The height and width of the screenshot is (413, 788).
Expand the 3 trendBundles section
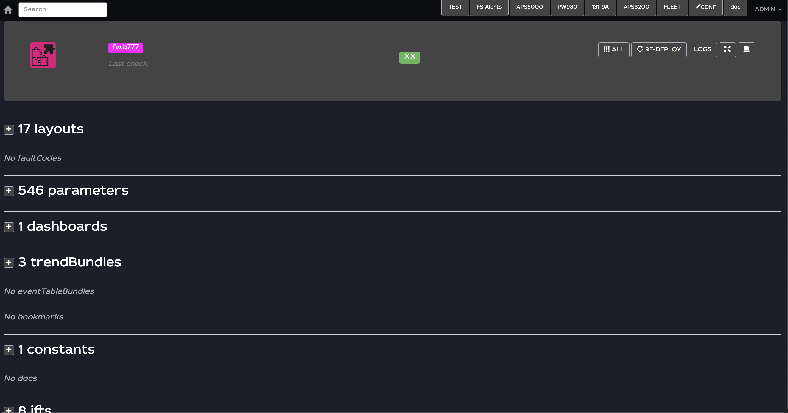tap(9, 263)
